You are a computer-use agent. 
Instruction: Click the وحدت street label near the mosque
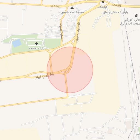(x=55, y=6)
